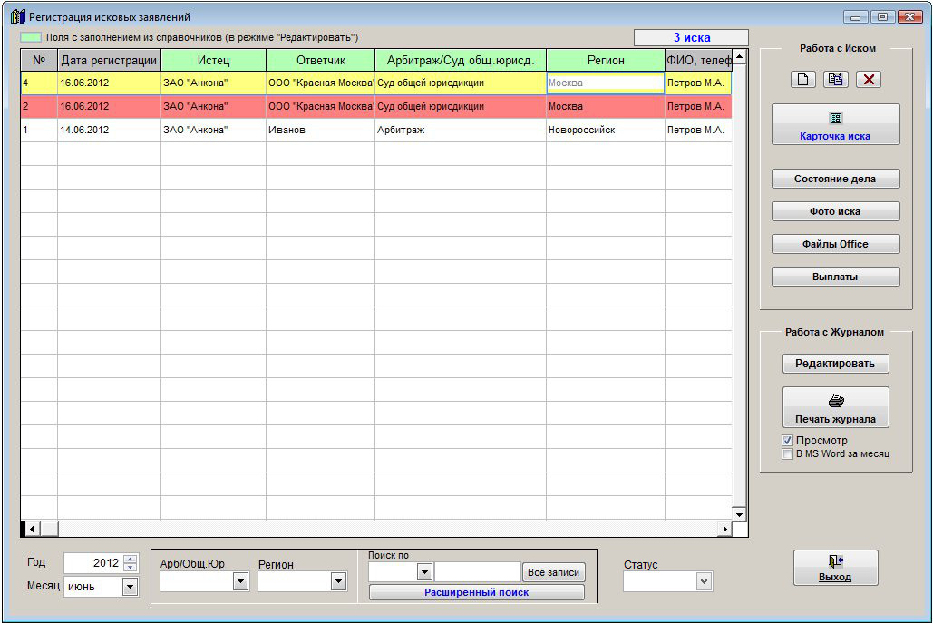933x623 pixels.
Task: Click the № cell of yellow row 4
Action: 39,83
